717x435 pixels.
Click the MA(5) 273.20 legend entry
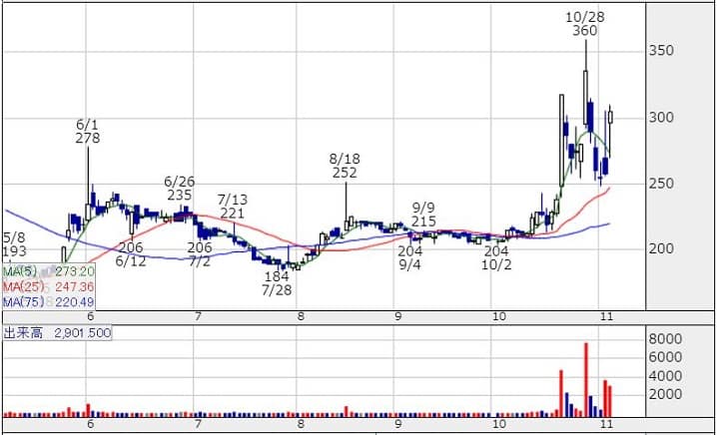(49, 271)
